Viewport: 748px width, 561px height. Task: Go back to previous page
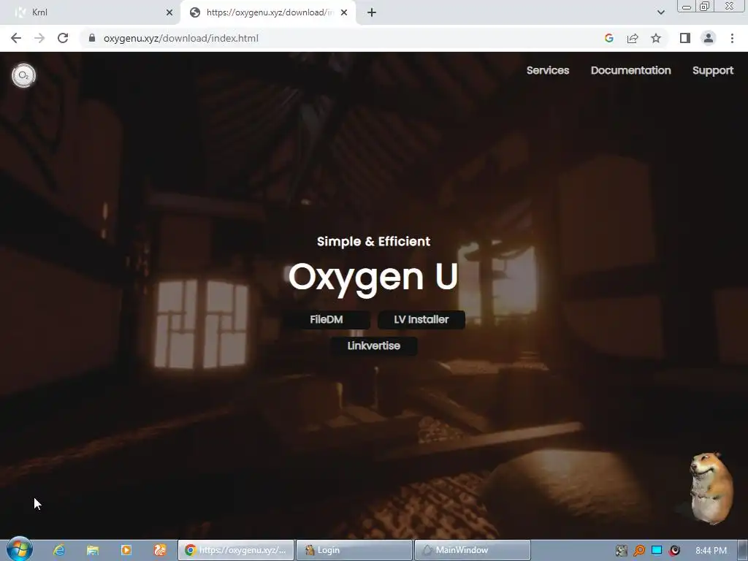tap(16, 38)
